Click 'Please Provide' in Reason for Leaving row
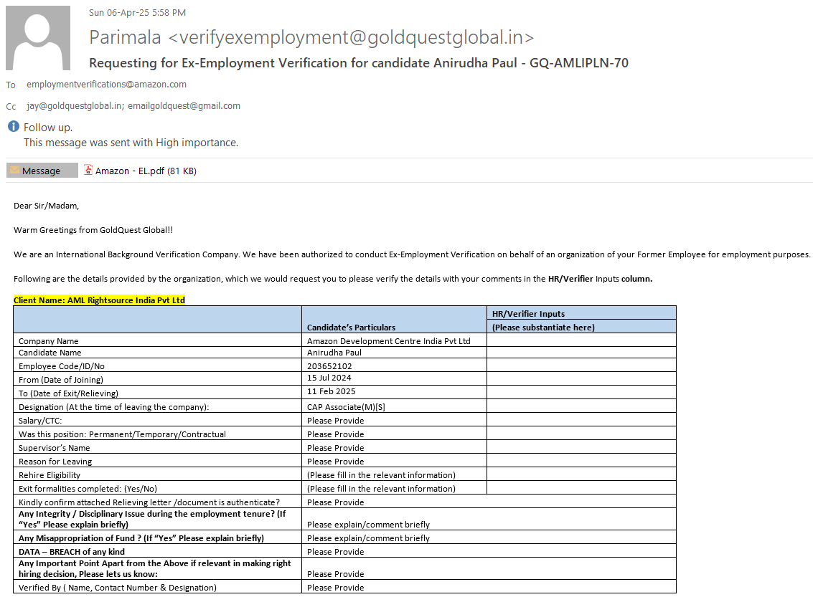 (336, 462)
